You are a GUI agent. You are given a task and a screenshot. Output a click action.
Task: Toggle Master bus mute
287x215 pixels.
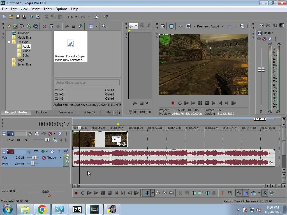(270, 39)
